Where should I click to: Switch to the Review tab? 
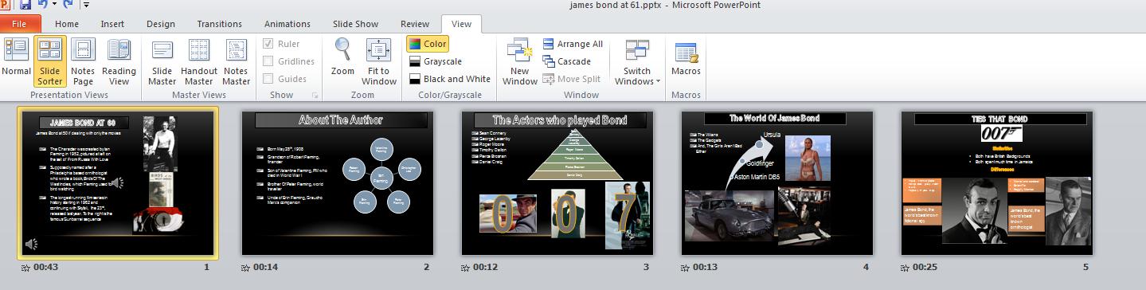(415, 24)
